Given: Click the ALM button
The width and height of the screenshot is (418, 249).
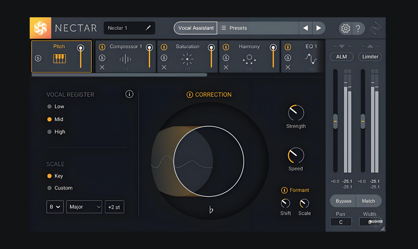Looking at the screenshot, I should [x=342, y=57].
